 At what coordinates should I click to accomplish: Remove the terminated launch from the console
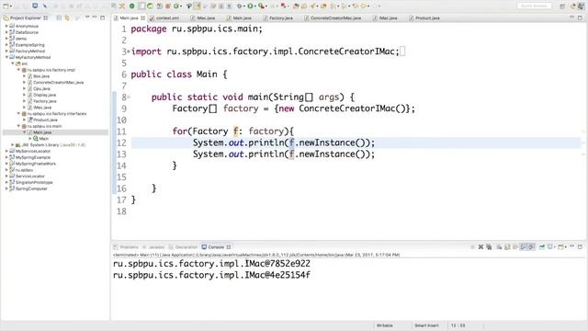tap(481, 247)
